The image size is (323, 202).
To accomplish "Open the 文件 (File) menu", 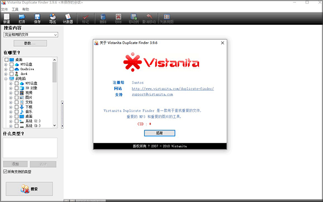I will click(4, 9).
